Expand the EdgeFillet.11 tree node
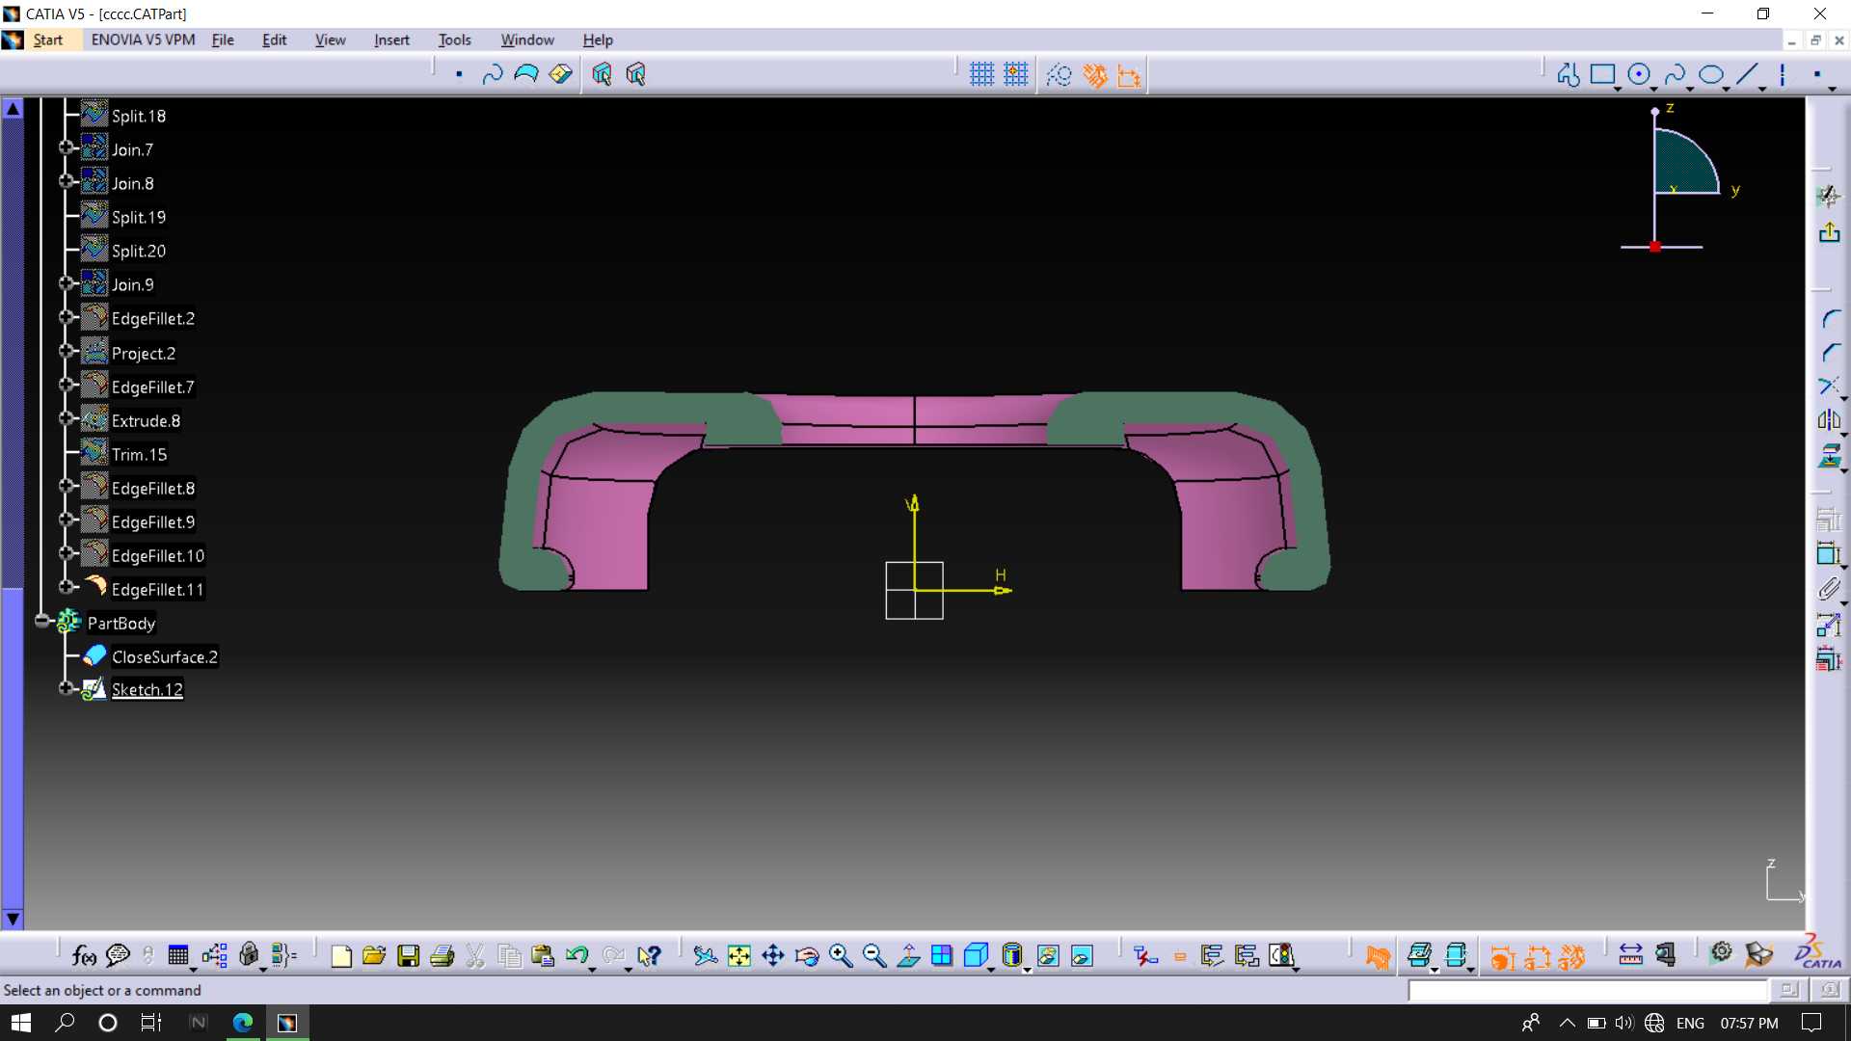Screen dimensions: 1851x1041 (x=67, y=587)
